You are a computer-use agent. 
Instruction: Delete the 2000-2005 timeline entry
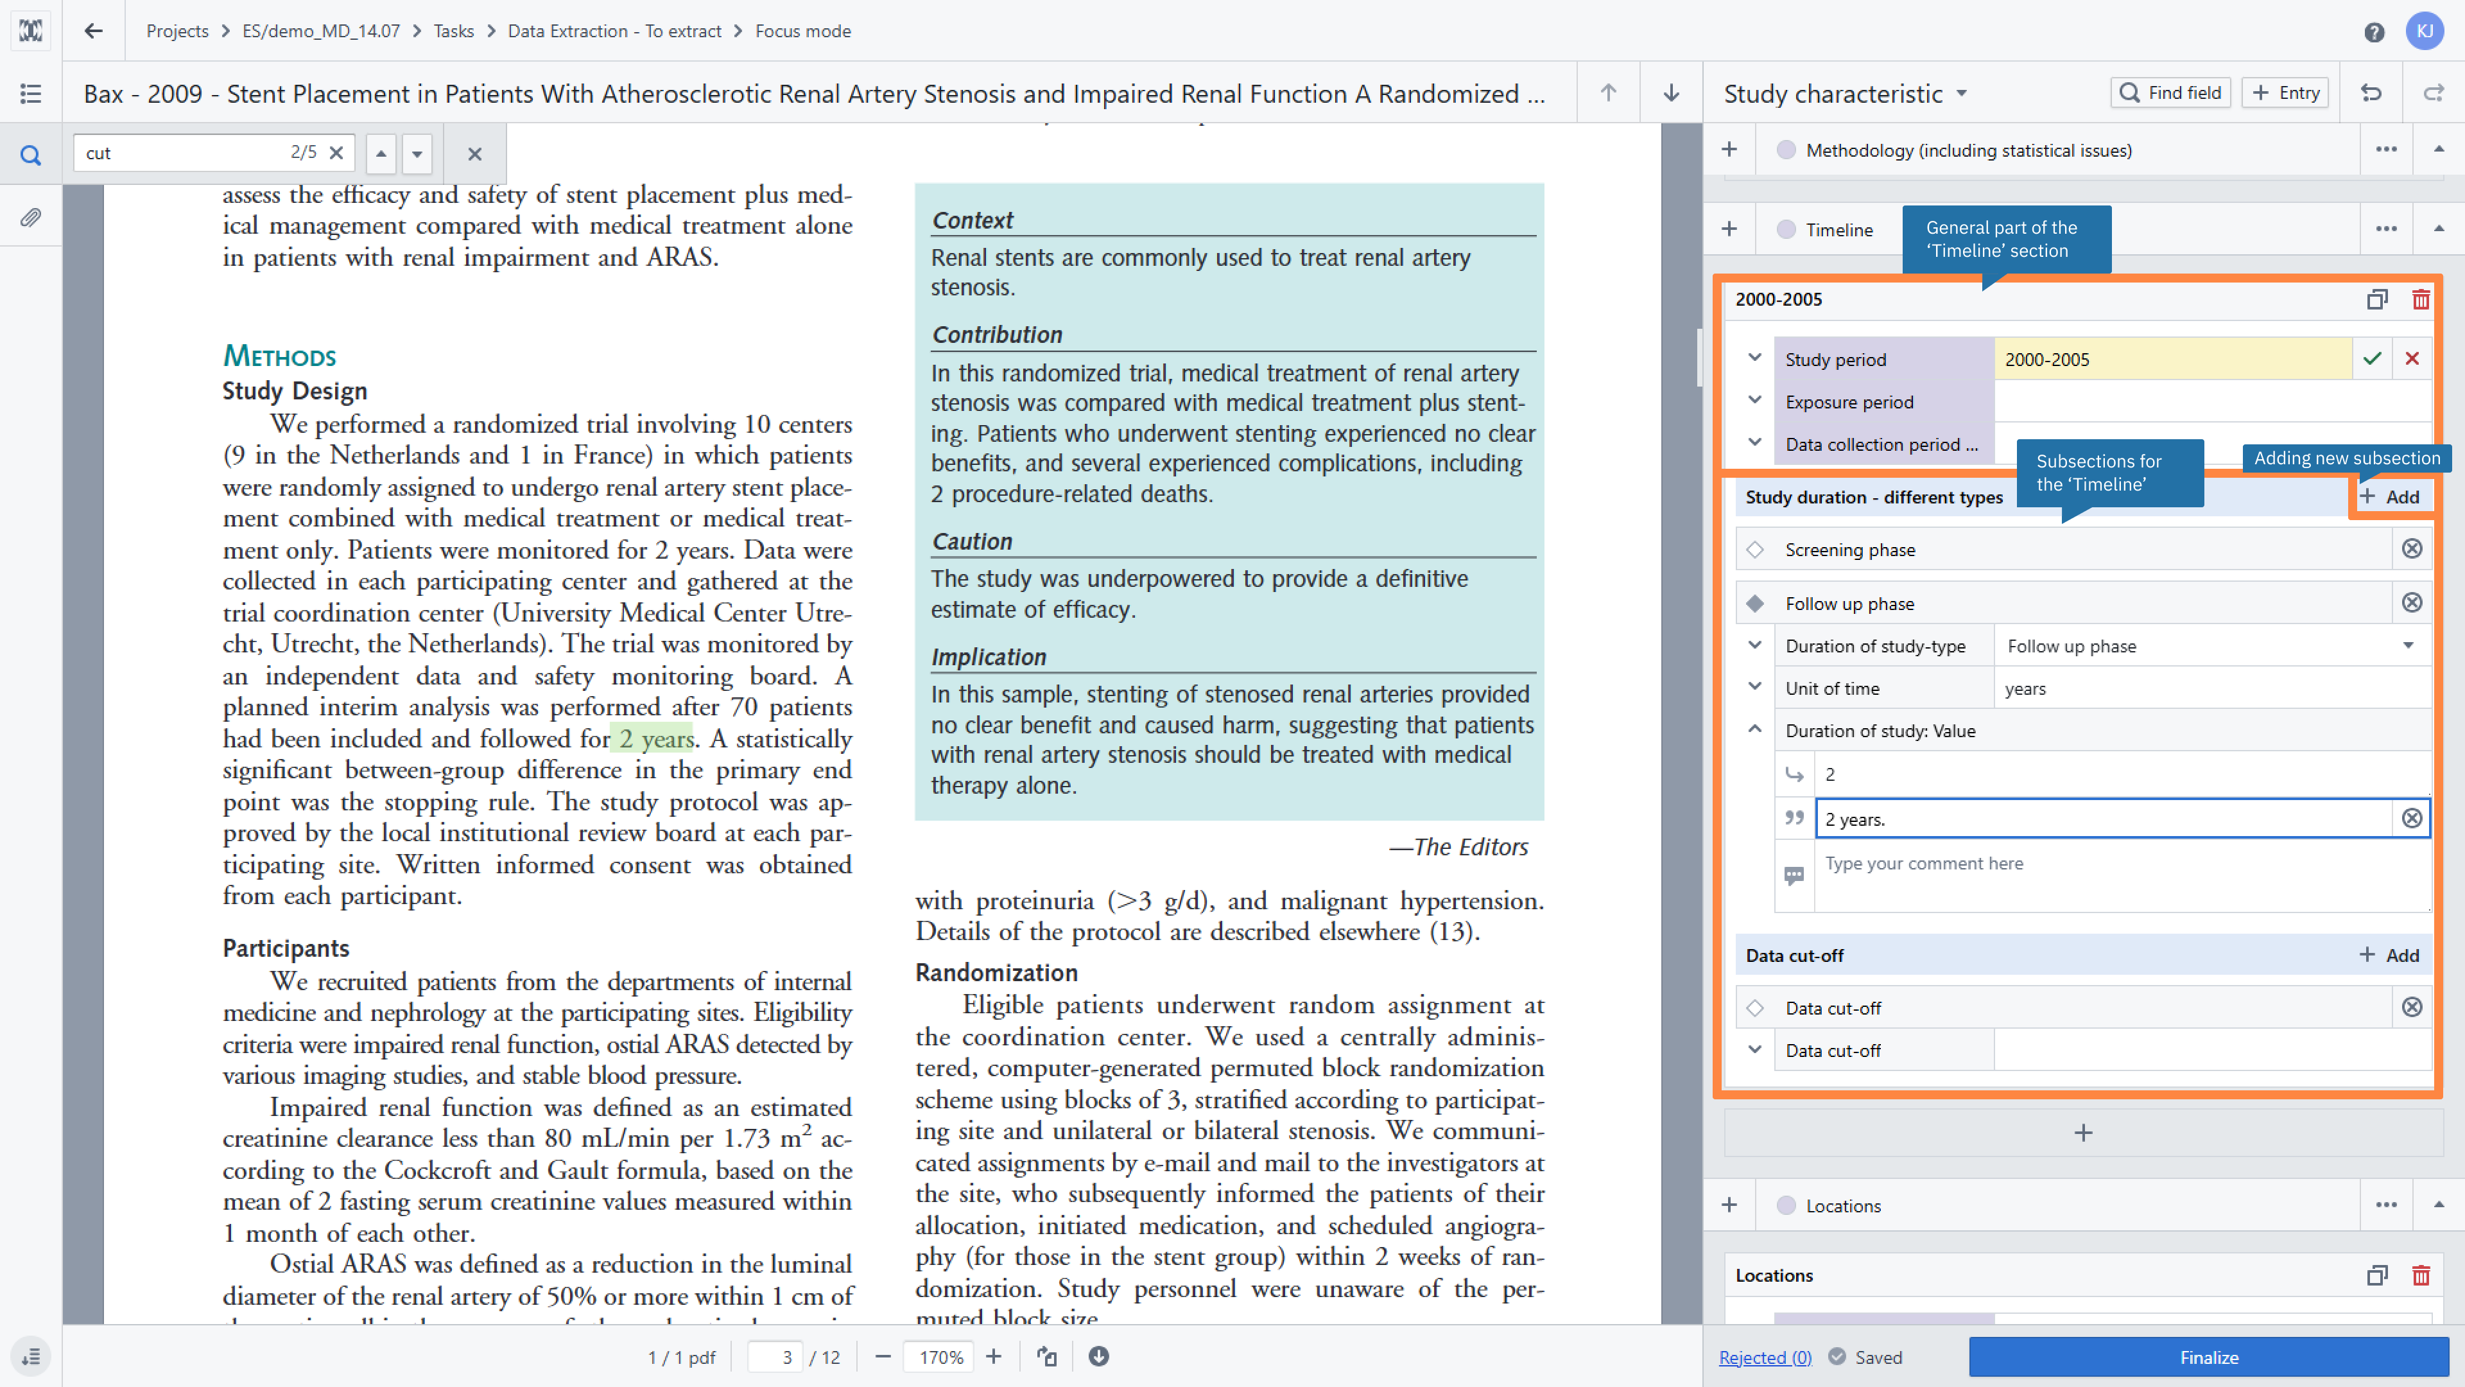point(2421,300)
